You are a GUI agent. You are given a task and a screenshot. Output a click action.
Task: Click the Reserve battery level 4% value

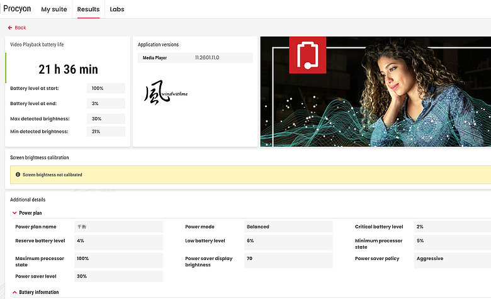tap(119, 242)
